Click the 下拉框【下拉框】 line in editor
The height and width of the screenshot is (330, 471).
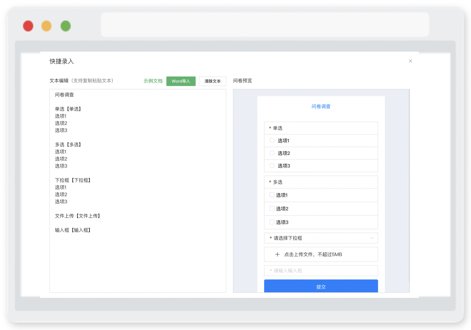point(74,180)
